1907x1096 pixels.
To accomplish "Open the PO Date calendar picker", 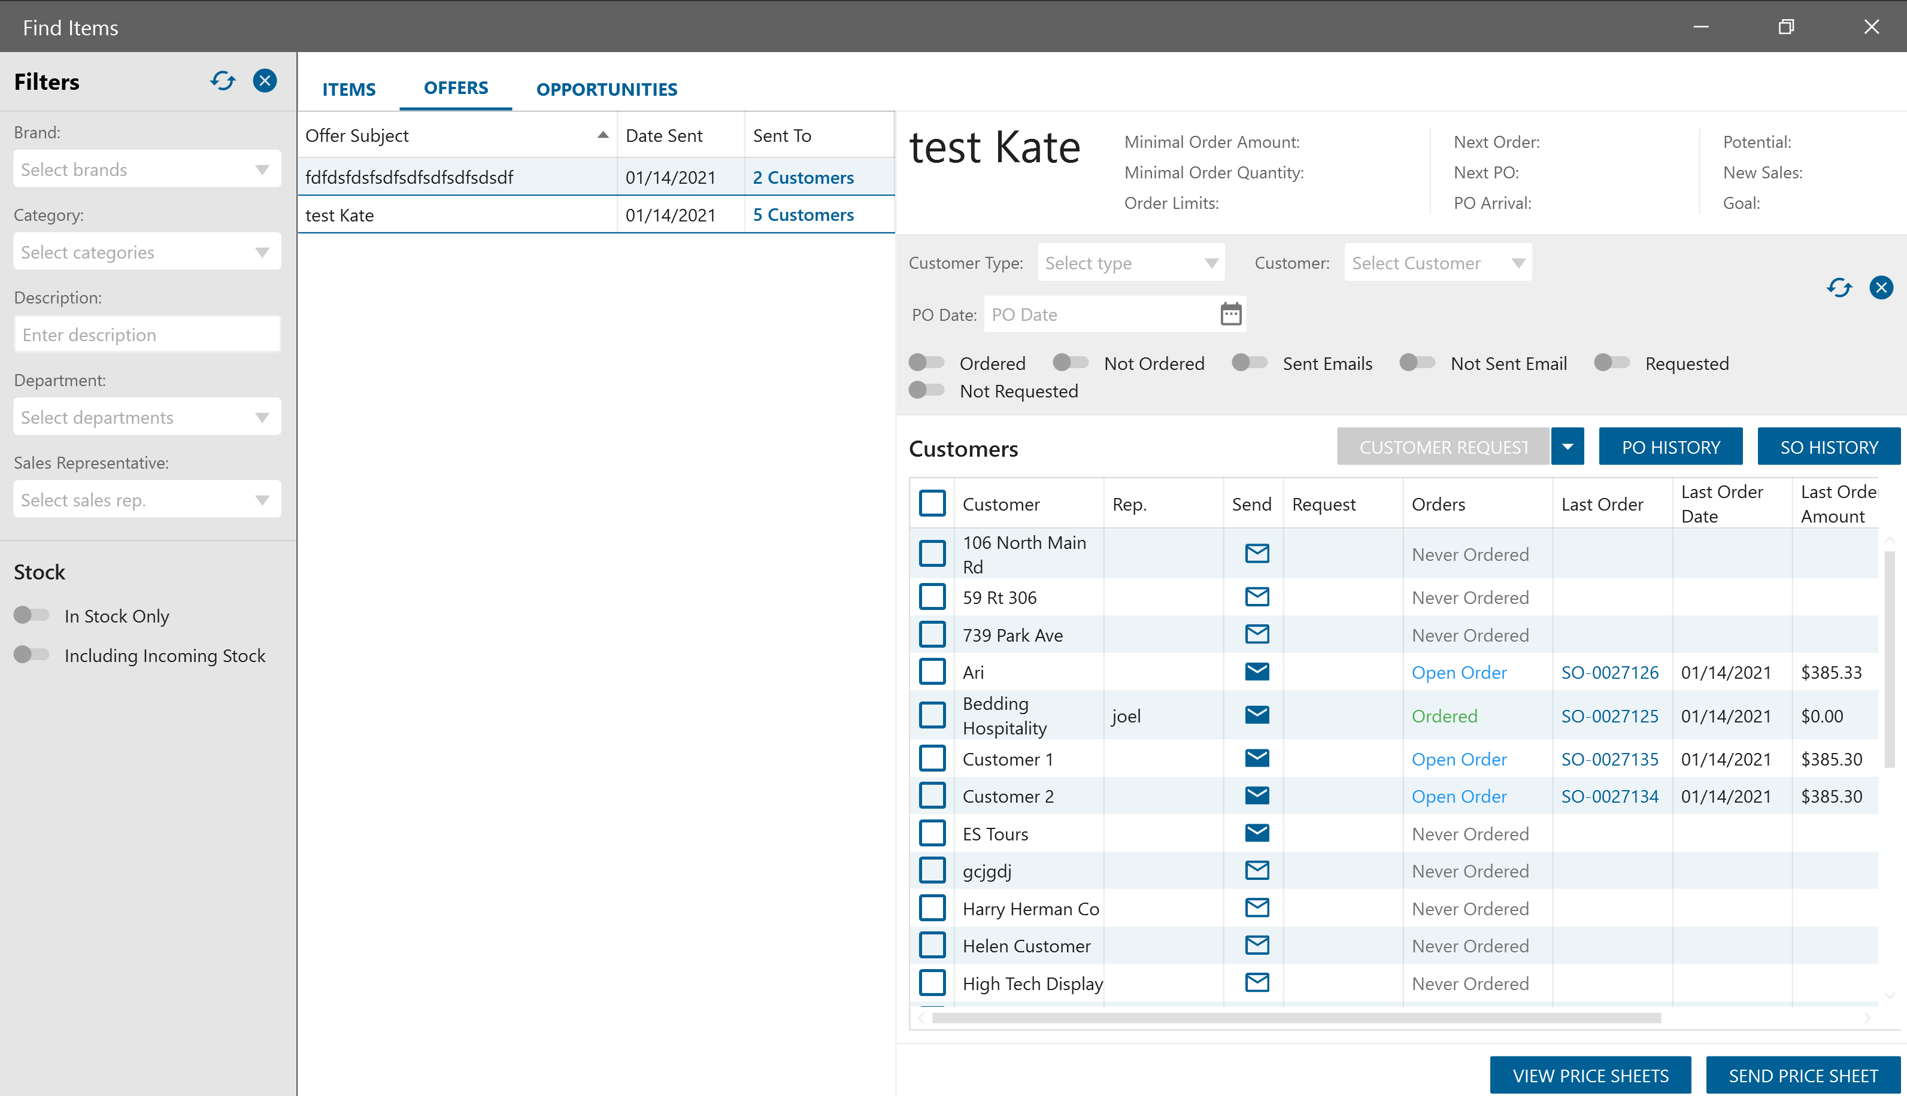I will point(1230,314).
